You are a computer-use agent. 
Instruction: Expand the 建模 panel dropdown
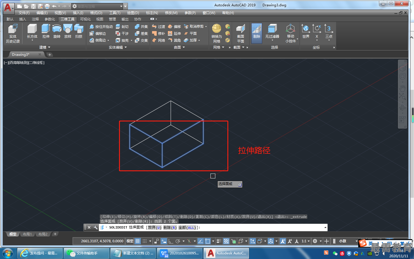click(x=45, y=47)
